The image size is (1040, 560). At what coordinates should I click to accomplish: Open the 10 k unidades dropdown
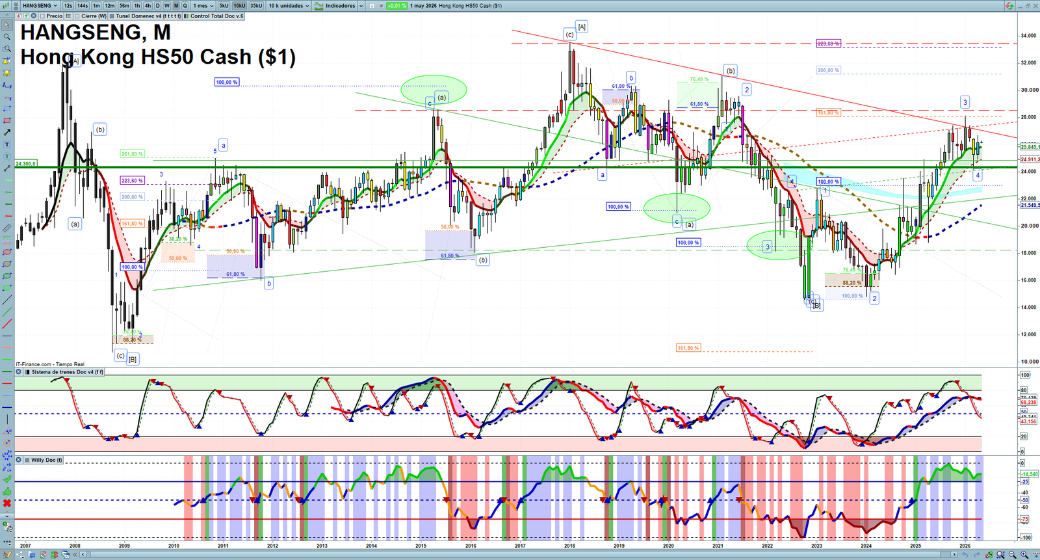[289, 5]
